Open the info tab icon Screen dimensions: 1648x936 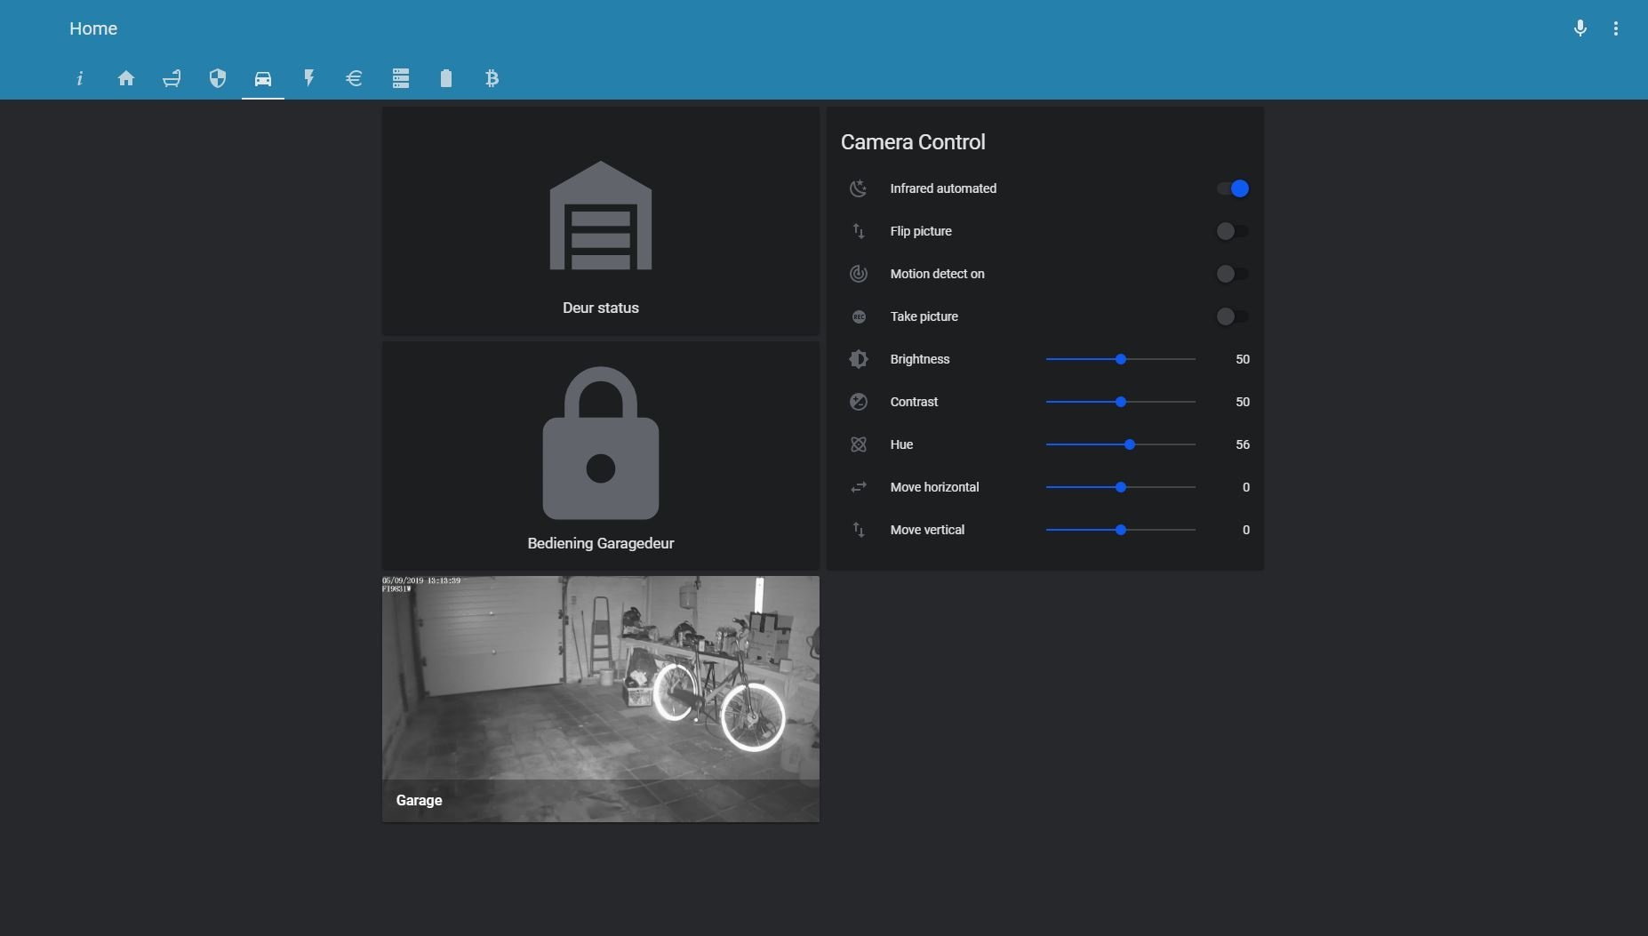(80, 78)
